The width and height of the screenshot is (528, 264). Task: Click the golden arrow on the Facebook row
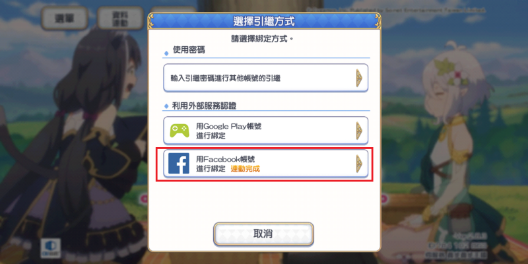[359, 164]
